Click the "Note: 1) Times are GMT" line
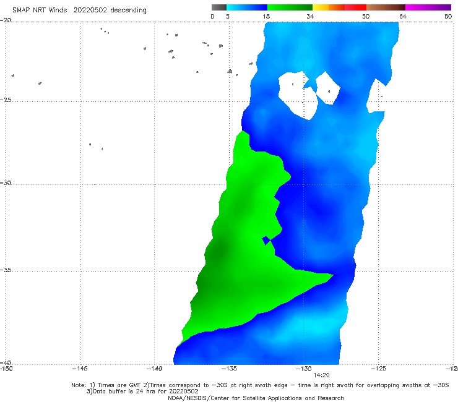The image size is (458, 402). coord(260,385)
